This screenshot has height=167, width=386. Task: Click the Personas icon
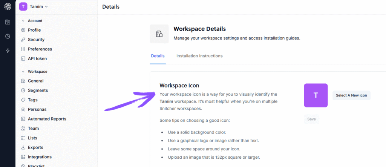(x=23, y=109)
